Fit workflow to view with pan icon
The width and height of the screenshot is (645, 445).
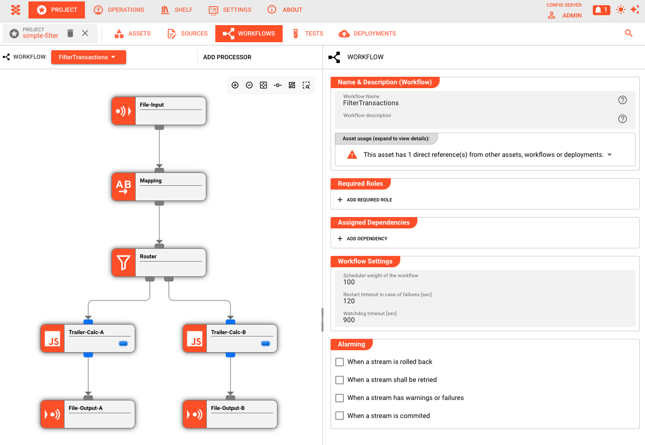(x=264, y=85)
